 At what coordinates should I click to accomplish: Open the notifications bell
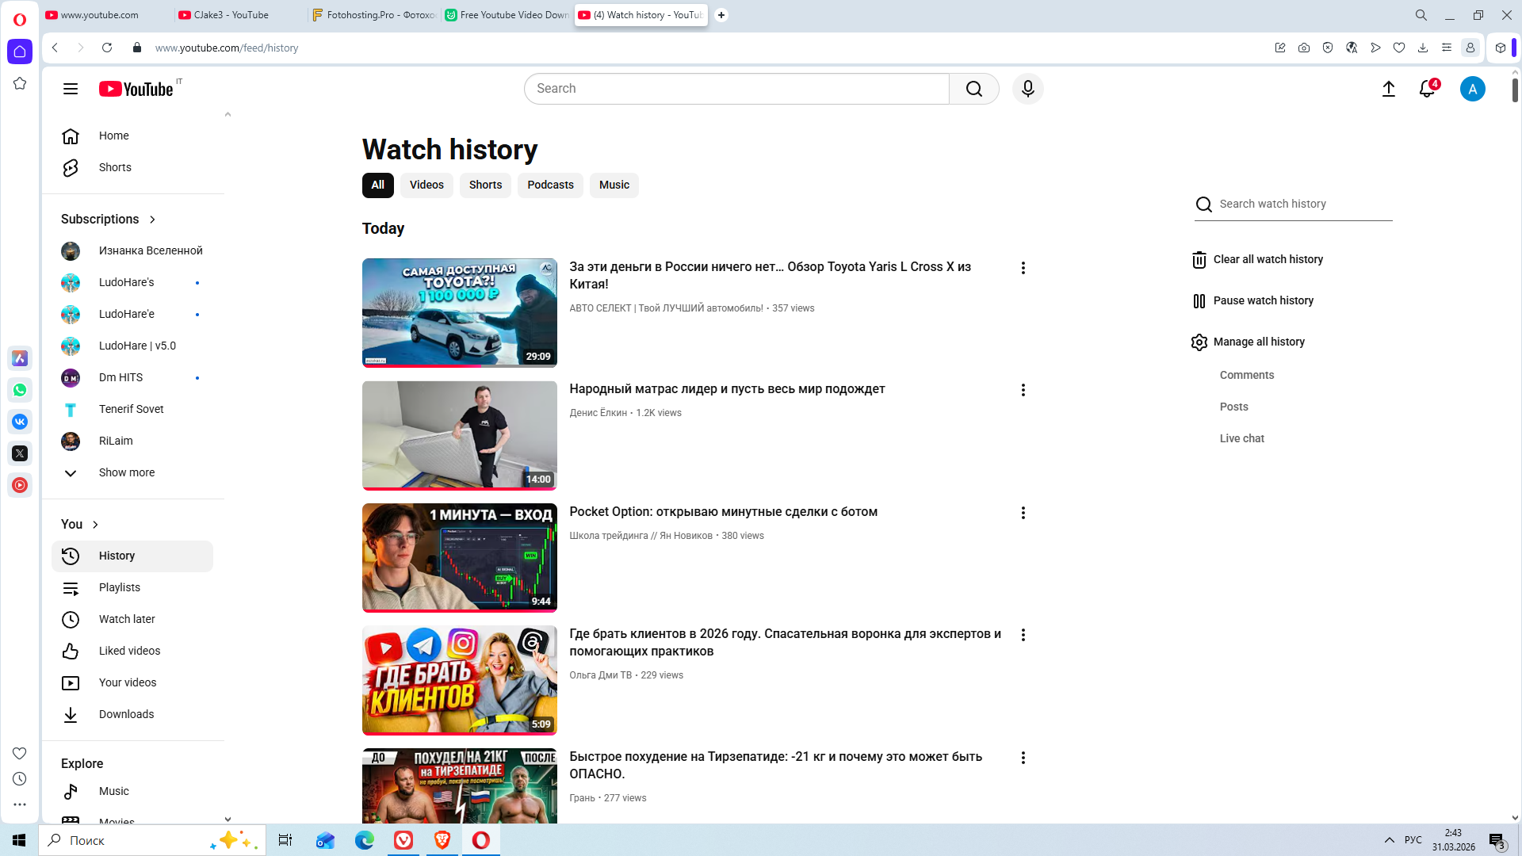pos(1427,89)
